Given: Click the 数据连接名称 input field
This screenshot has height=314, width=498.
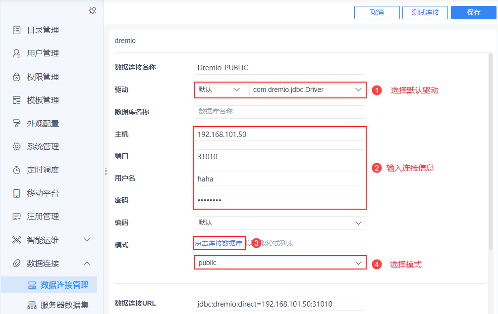Looking at the screenshot, I should click(280, 67).
